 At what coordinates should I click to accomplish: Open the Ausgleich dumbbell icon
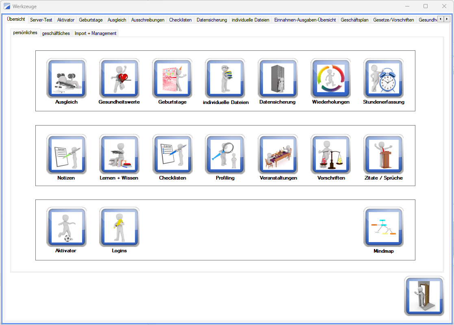coord(67,78)
